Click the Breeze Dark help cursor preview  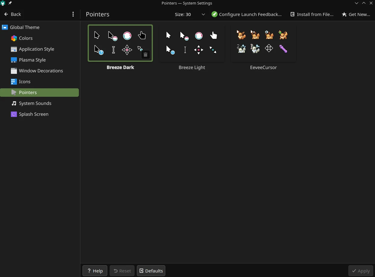click(x=99, y=50)
